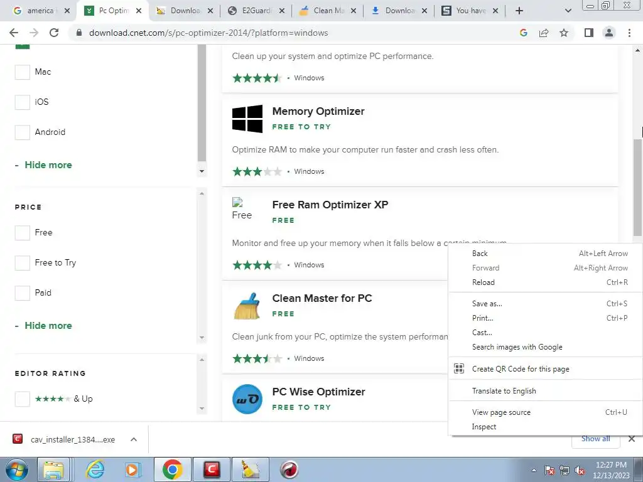Click the Action Center flag icon
Screen dimensions: 643x482
[x=549, y=471]
